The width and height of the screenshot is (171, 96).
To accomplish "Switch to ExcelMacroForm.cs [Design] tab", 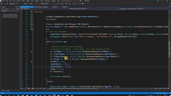I will pos(41,7).
